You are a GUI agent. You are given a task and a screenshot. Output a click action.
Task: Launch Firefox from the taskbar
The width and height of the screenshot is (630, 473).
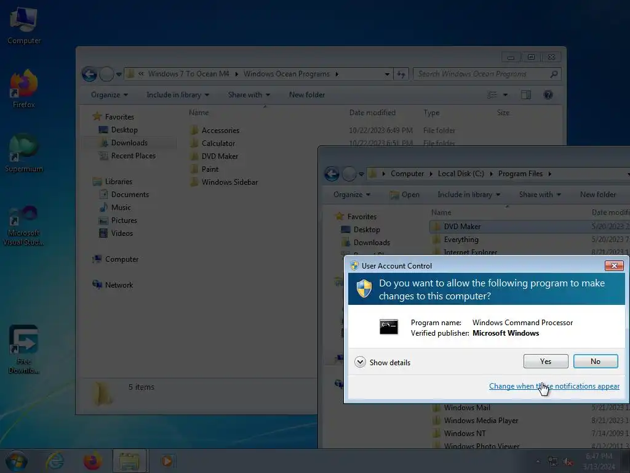click(x=92, y=461)
